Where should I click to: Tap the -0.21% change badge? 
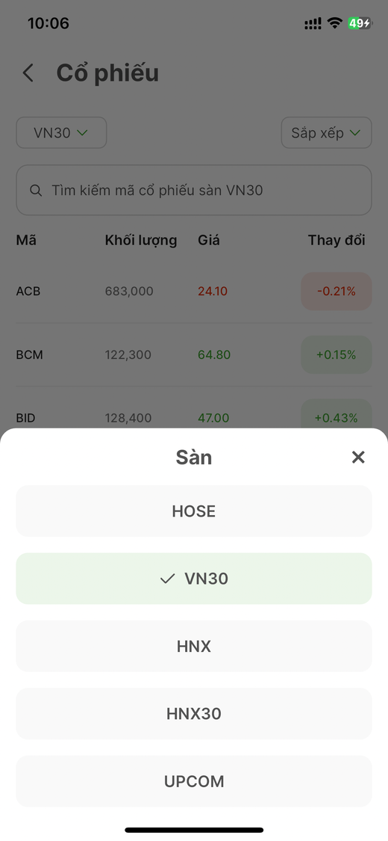(x=336, y=292)
